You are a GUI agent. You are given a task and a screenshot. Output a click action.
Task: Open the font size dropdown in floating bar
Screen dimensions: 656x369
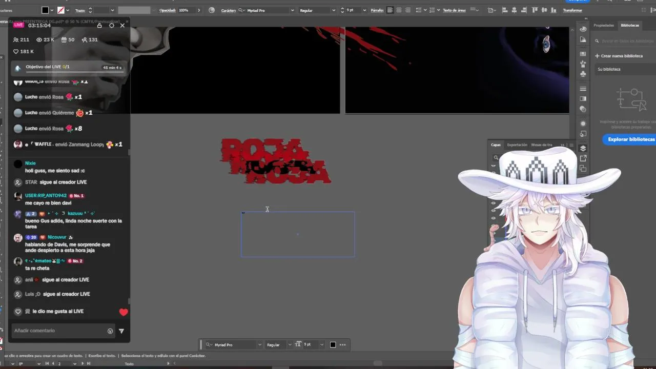[321, 344]
